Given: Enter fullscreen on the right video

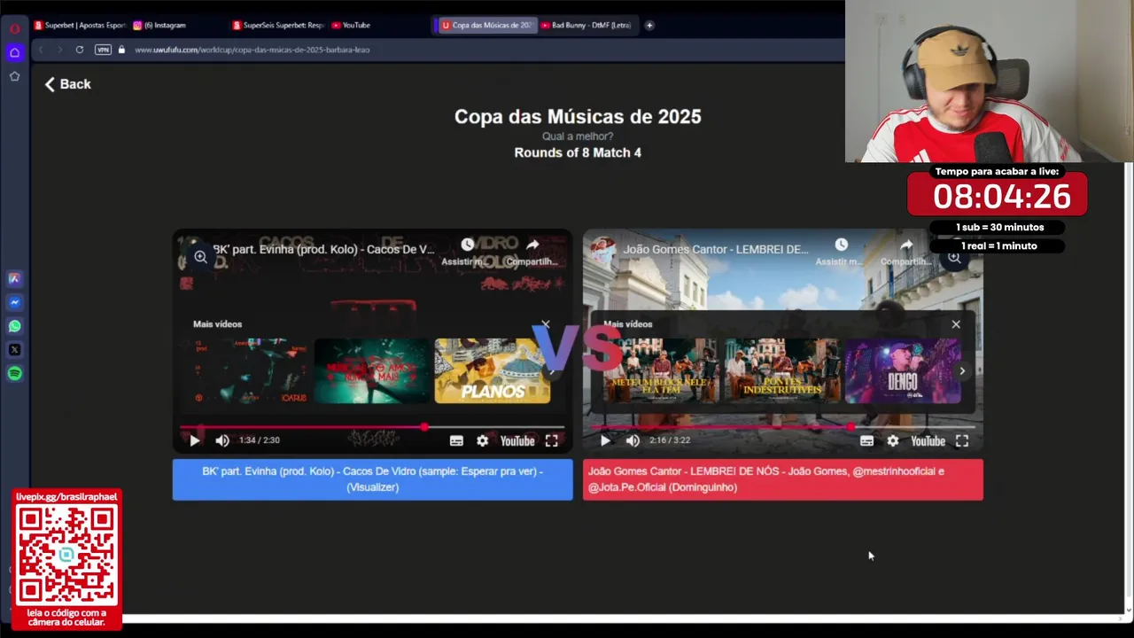Looking at the screenshot, I should click(x=961, y=440).
